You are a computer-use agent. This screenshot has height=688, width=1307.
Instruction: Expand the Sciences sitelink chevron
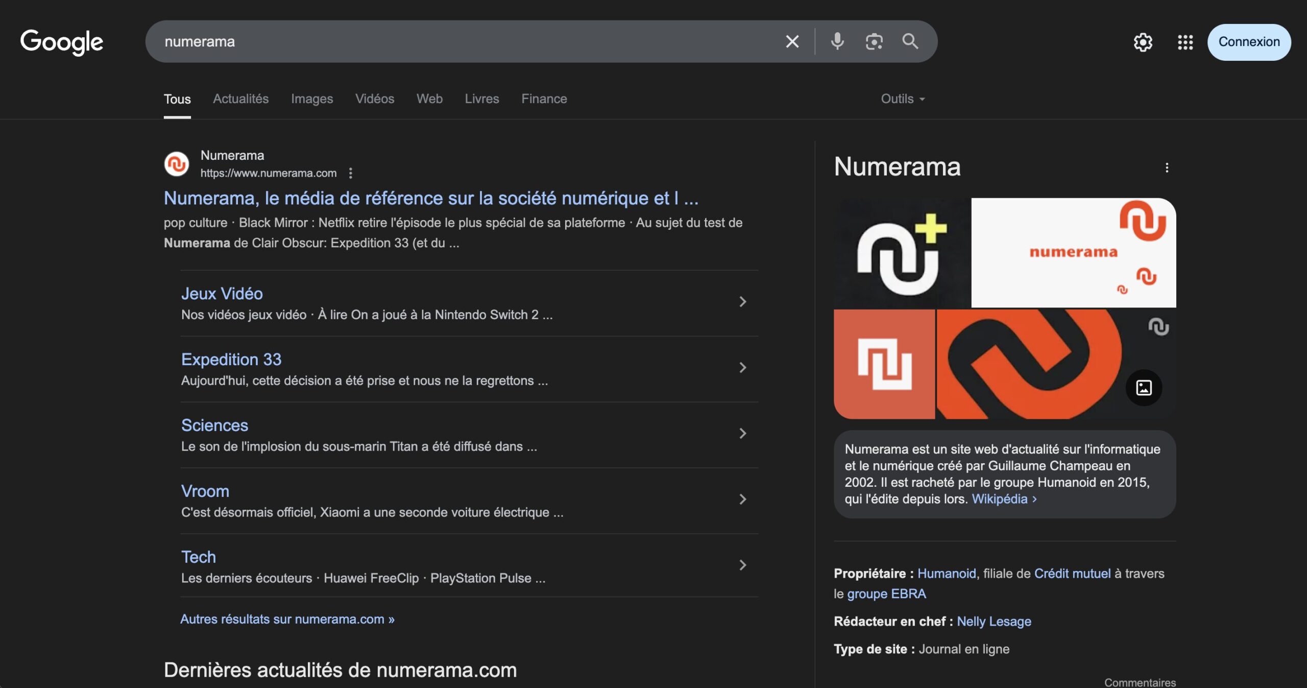click(x=743, y=434)
